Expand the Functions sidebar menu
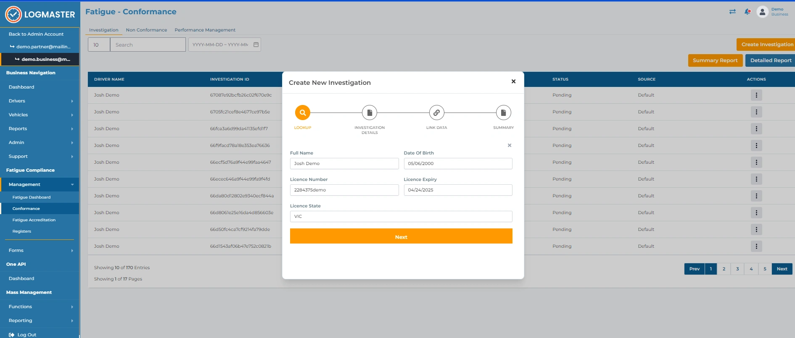This screenshot has width=795, height=338. (40, 307)
